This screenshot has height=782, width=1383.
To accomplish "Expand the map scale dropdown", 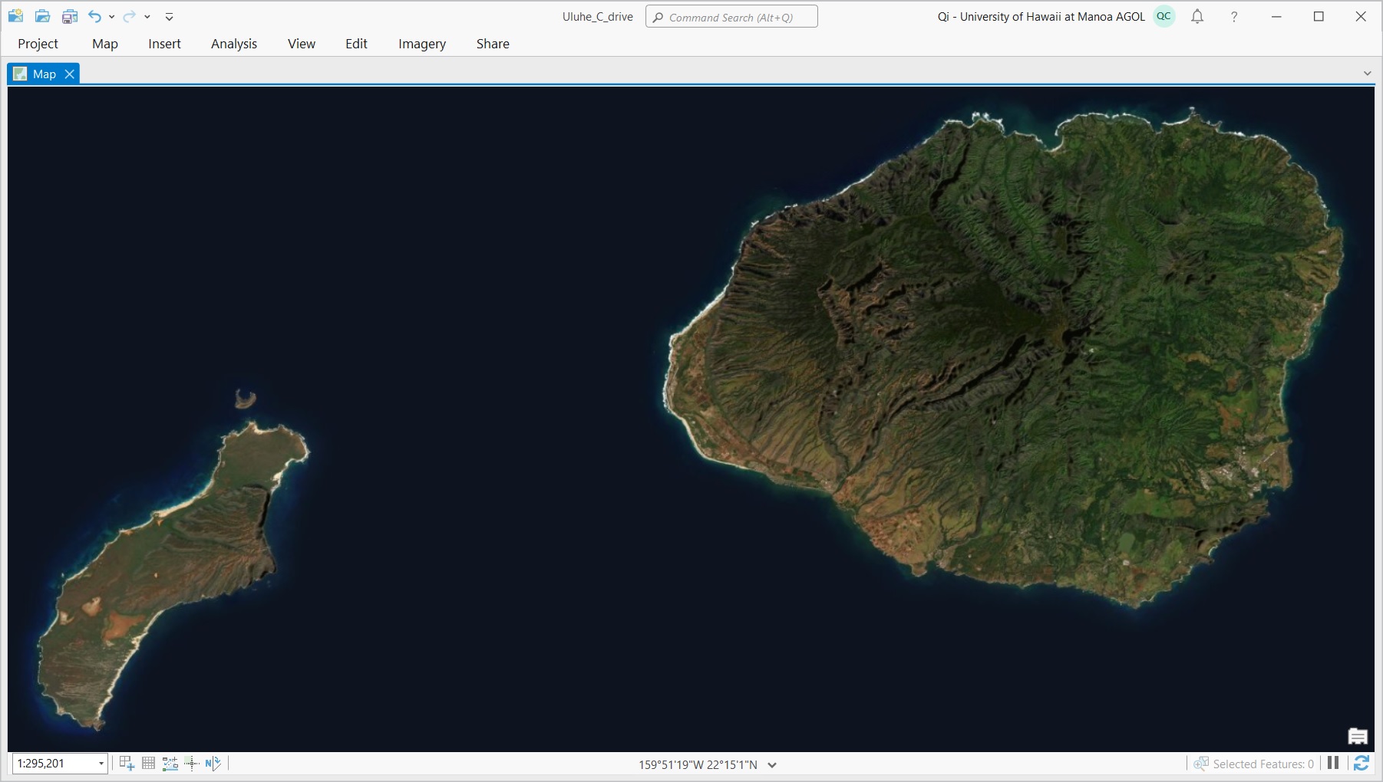I will click(101, 764).
